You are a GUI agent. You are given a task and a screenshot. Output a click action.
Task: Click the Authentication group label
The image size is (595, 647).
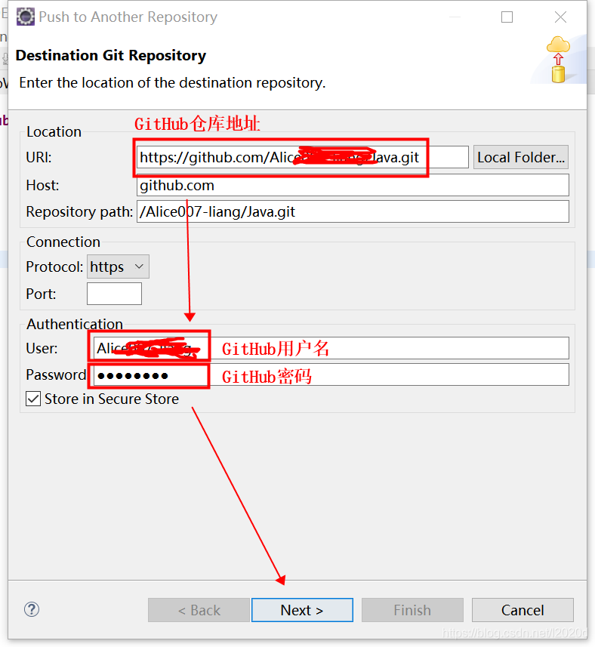pos(75,324)
